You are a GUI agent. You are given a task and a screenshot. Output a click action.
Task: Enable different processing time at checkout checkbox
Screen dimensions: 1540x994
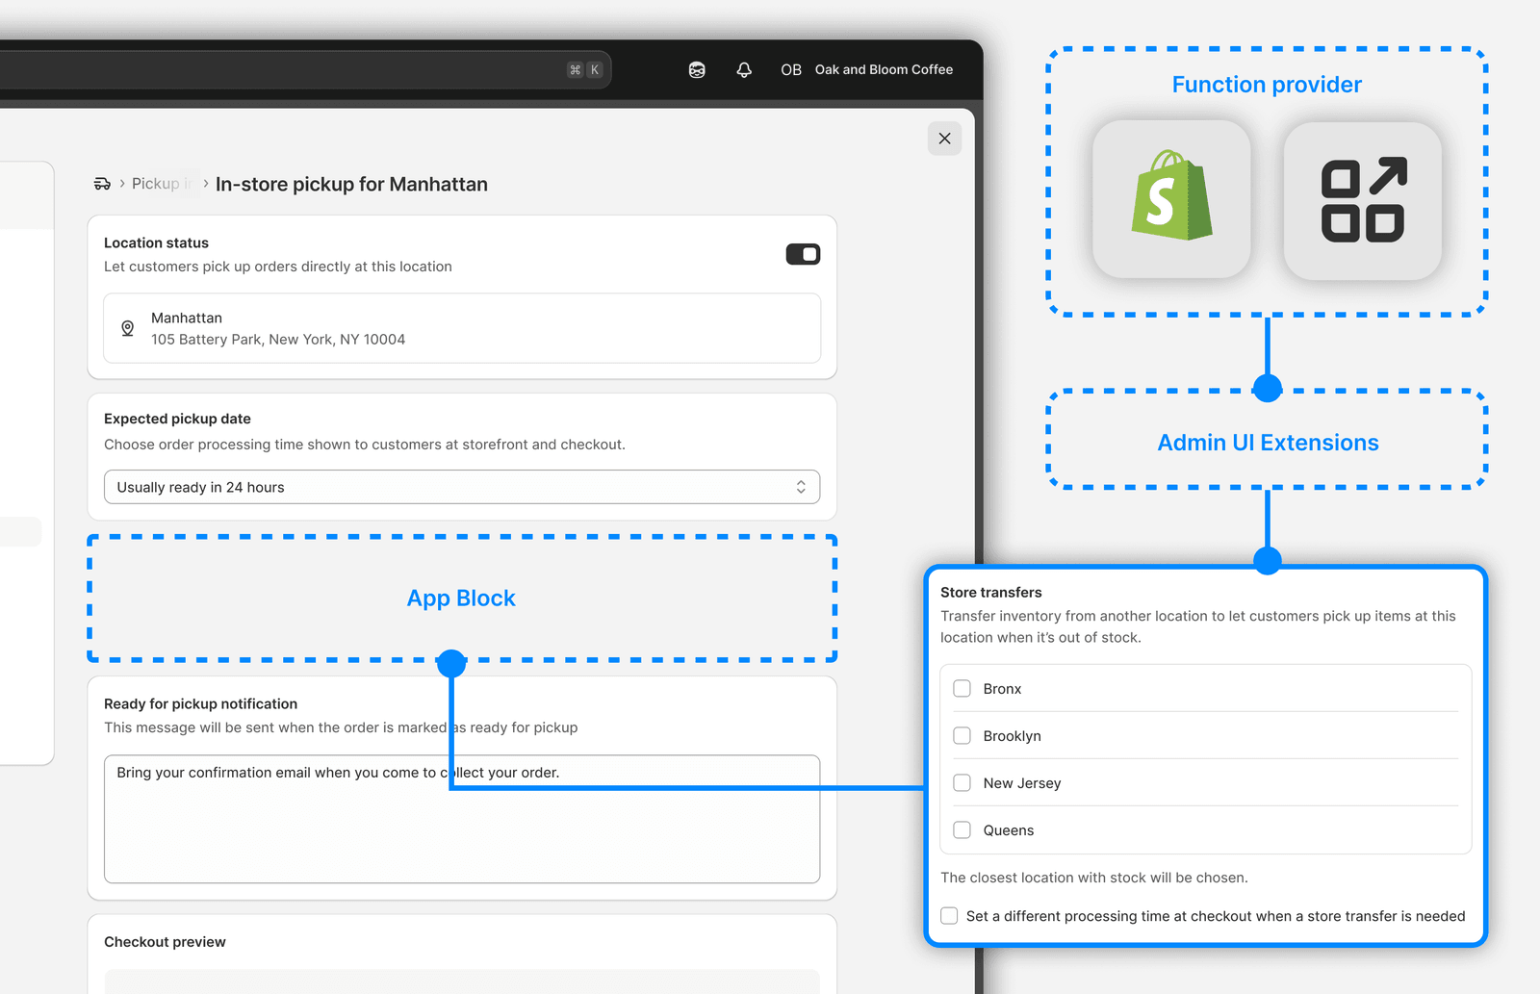[949, 916]
